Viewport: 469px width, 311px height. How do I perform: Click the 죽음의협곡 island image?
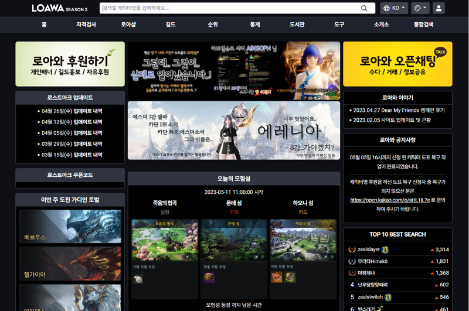[x=165, y=241]
